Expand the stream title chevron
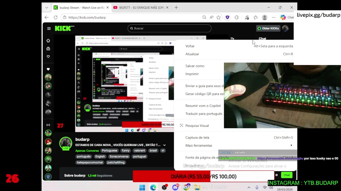Screen dimensions: 341x191 tap(164, 145)
